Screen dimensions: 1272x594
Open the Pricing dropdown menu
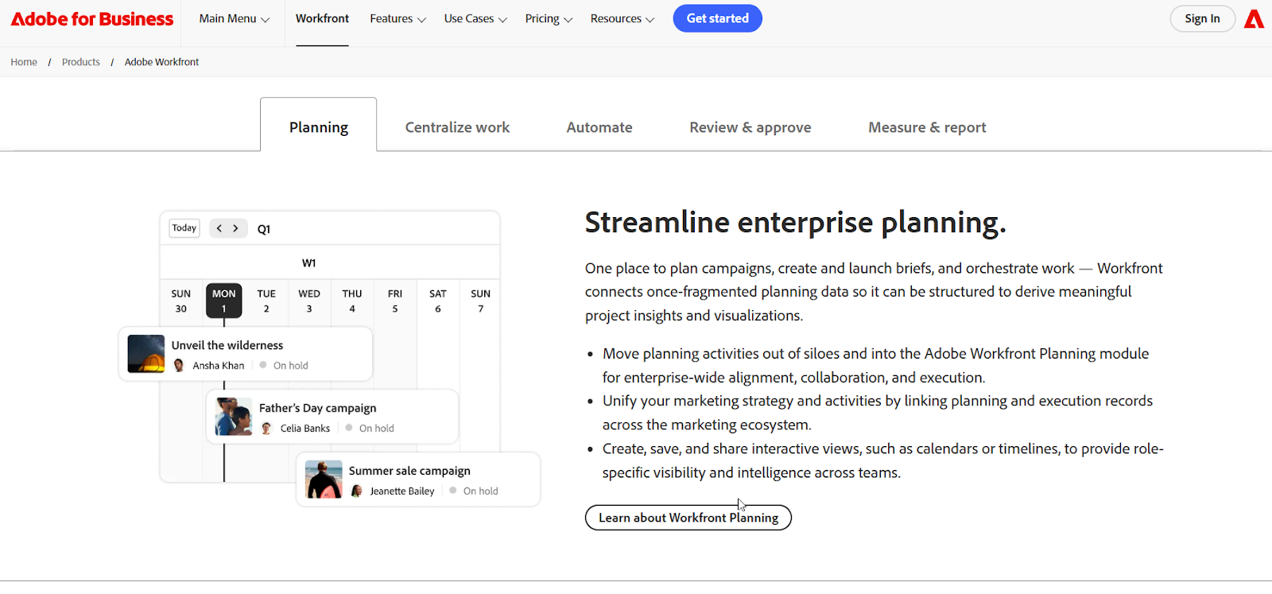549,19
